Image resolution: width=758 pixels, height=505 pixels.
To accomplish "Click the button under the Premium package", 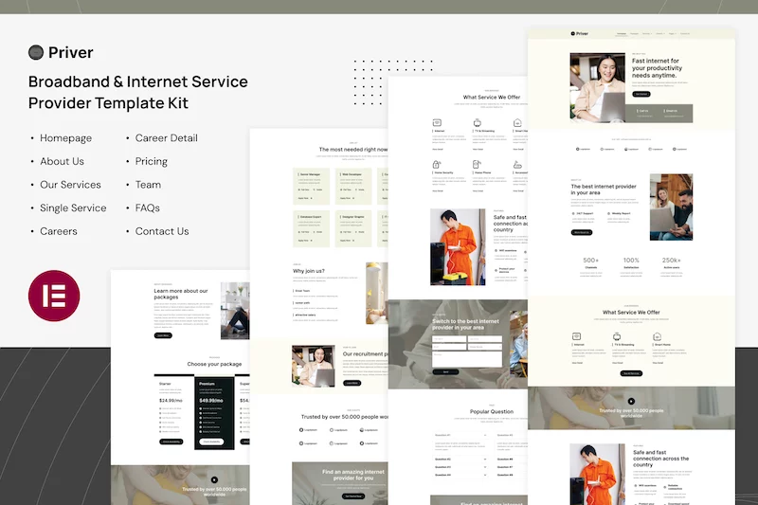I will tap(211, 442).
